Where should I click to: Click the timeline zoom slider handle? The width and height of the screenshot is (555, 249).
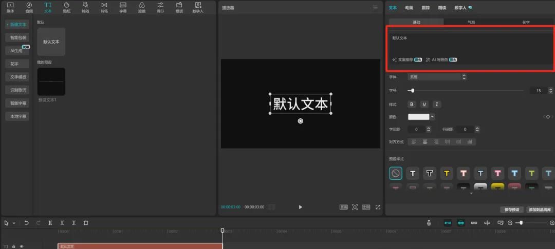(521, 223)
